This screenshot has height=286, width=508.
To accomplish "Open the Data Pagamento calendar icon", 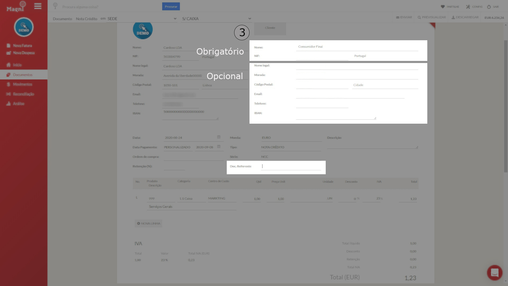I will (219, 146).
